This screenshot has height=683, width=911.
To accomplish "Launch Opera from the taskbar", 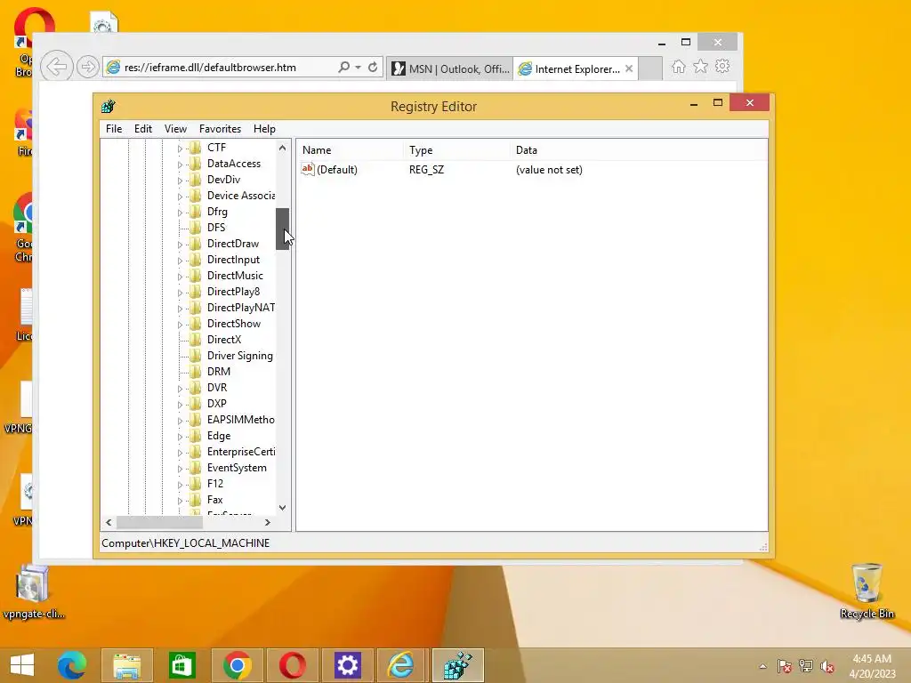I will 292,665.
